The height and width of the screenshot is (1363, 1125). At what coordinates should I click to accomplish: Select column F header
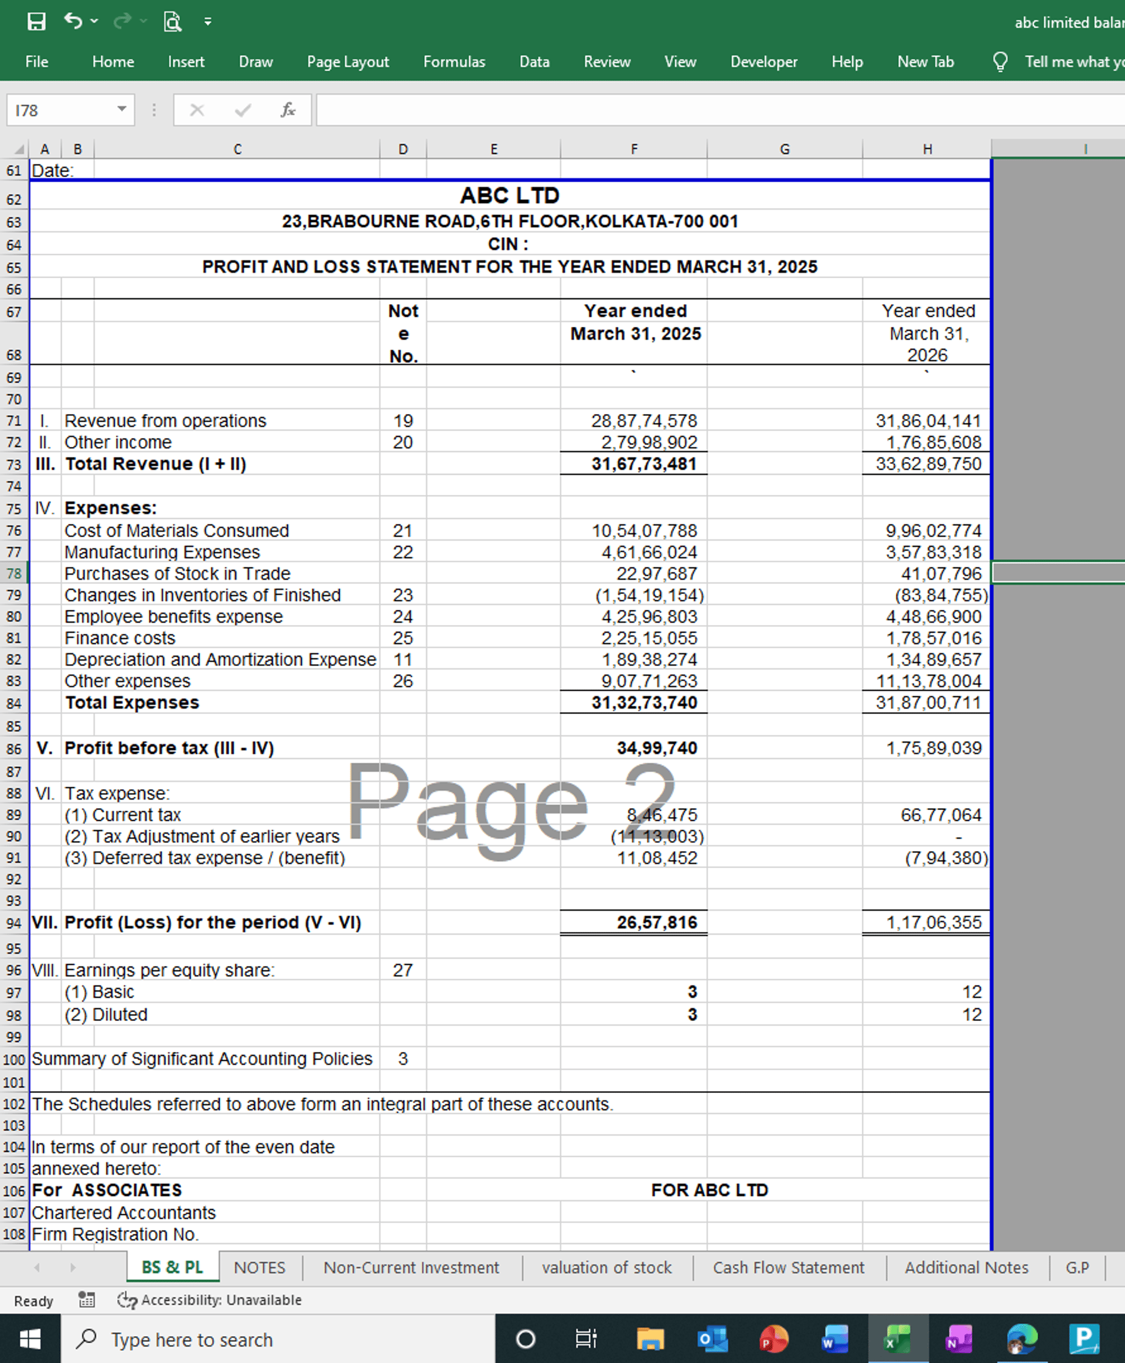[633, 149]
